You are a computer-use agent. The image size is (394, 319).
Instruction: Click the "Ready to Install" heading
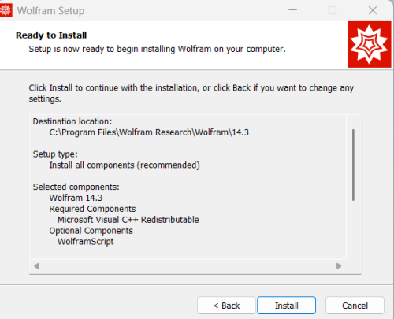pos(51,35)
